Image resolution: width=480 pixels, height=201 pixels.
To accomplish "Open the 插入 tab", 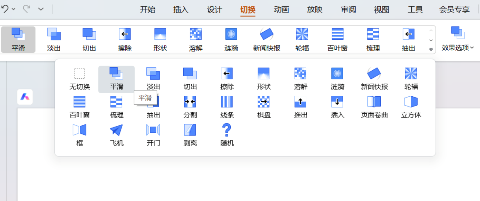I will (x=181, y=10).
